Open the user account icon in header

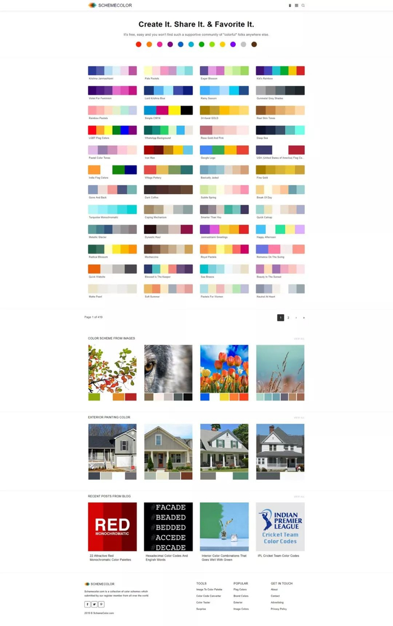[x=290, y=6]
